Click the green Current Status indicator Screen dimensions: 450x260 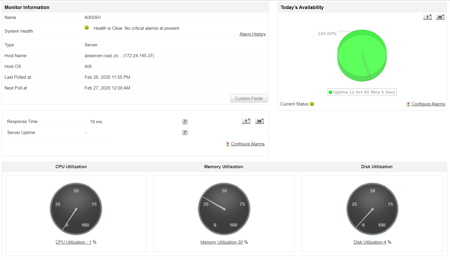coord(312,104)
